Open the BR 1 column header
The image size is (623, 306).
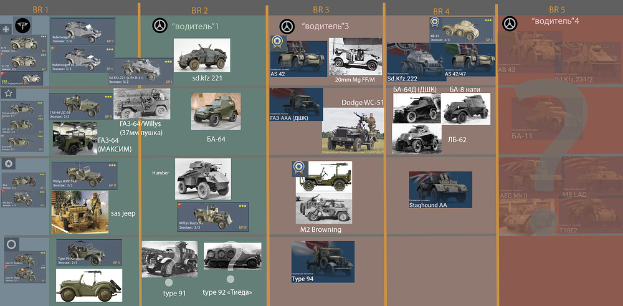click(40, 9)
